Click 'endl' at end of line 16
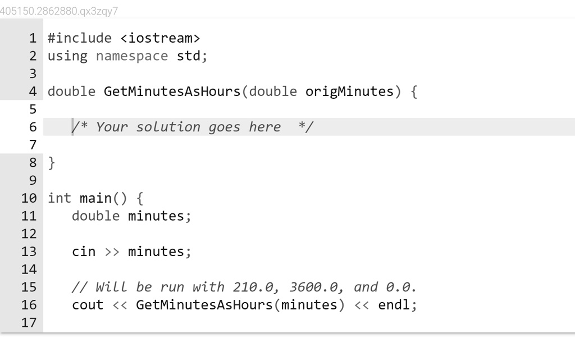 coord(394,305)
